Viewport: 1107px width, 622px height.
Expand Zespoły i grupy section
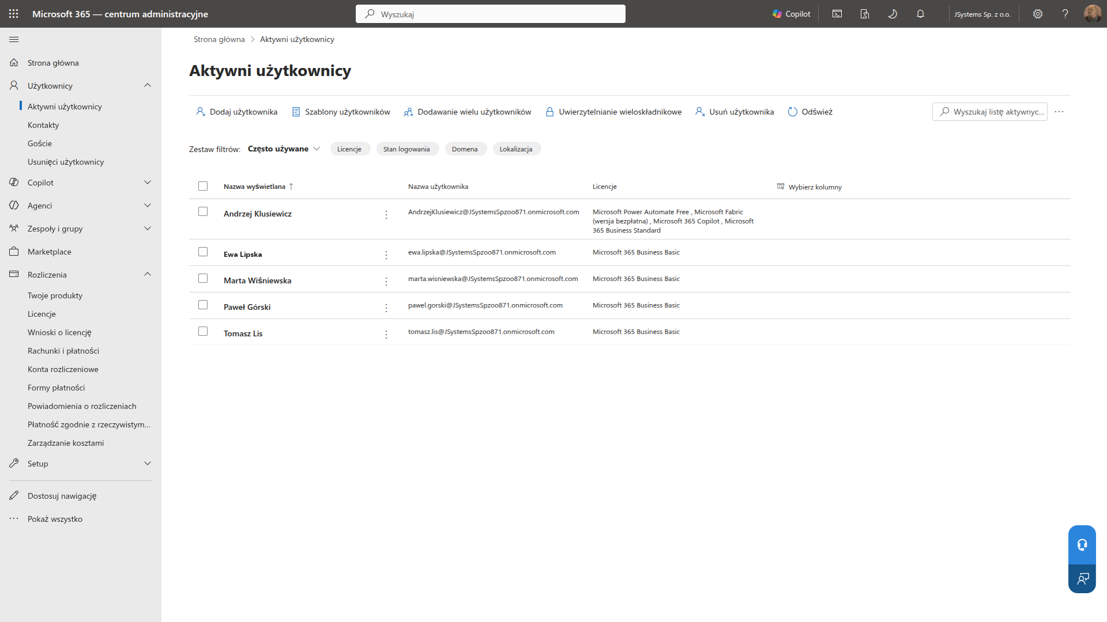click(148, 229)
